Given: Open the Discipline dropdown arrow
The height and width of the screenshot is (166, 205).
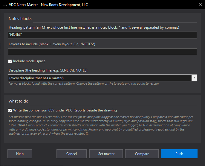Looking at the screenshot, I should [x=194, y=78].
